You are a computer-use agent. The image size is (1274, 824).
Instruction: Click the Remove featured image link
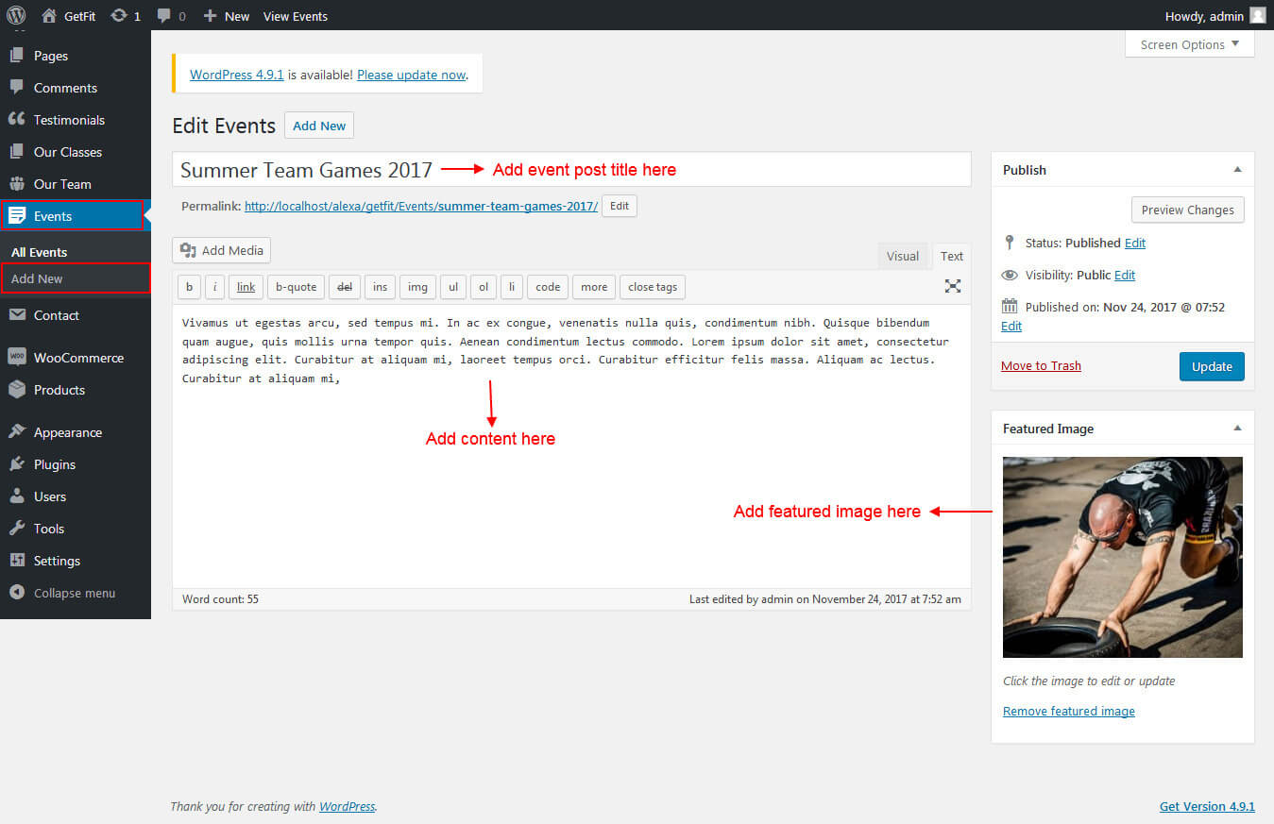pos(1069,711)
